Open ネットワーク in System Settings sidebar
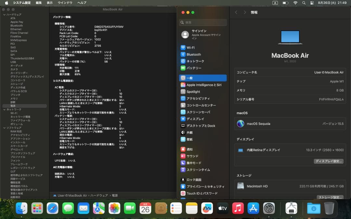This screenshot has height=219, width=351. [203, 61]
